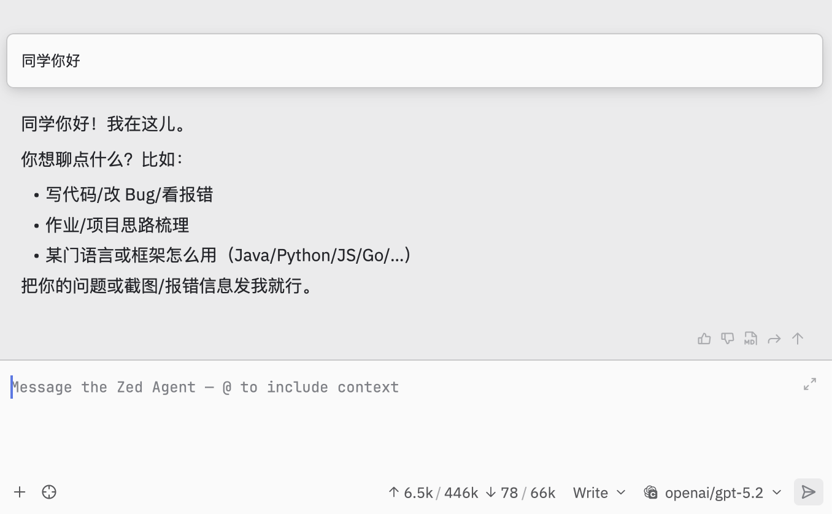Viewport: 832px width, 514px height.
Task: Click the plus icon to add context
Action: (x=20, y=492)
